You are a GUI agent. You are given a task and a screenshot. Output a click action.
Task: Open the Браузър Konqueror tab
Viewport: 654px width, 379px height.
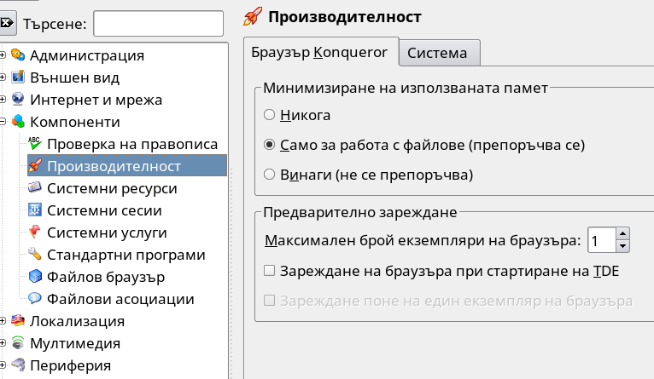[321, 52]
